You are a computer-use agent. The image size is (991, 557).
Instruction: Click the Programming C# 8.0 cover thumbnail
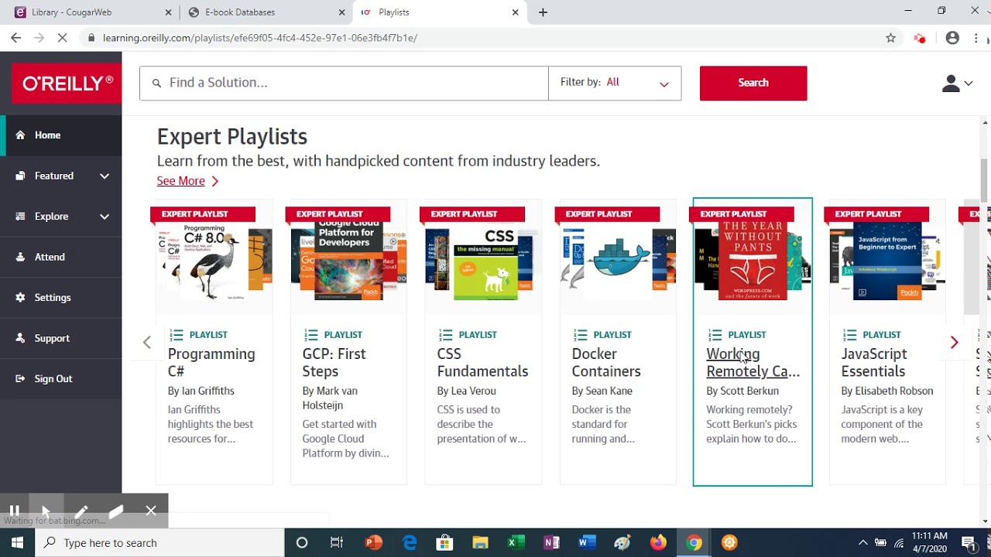[x=214, y=261]
